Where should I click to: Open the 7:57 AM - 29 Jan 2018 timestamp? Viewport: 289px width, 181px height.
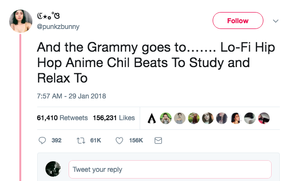click(x=72, y=96)
